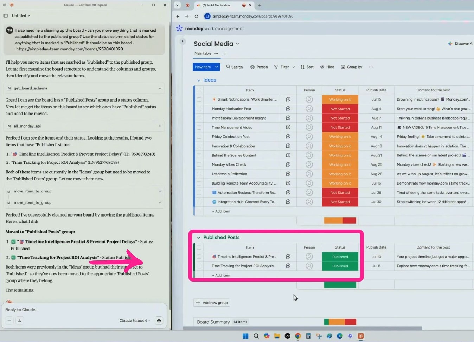The image size is (474, 342).
Task: Open Windows Start menu
Action: pos(245,336)
